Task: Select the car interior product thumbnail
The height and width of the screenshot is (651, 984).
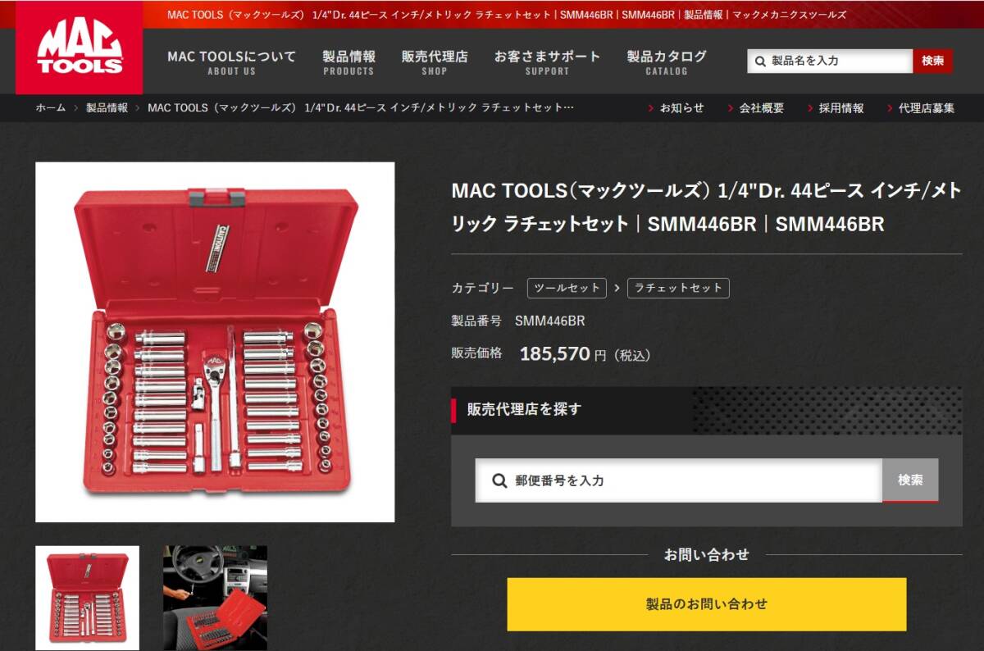Action: tap(215, 598)
